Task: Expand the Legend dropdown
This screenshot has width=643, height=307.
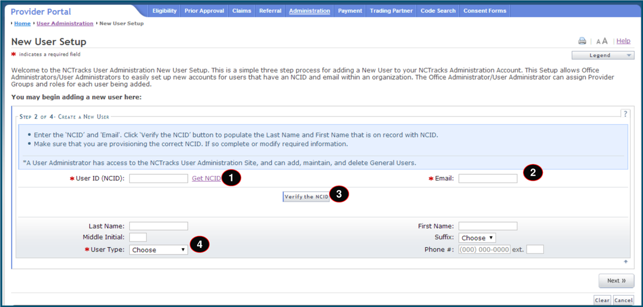Action: coord(603,55)
